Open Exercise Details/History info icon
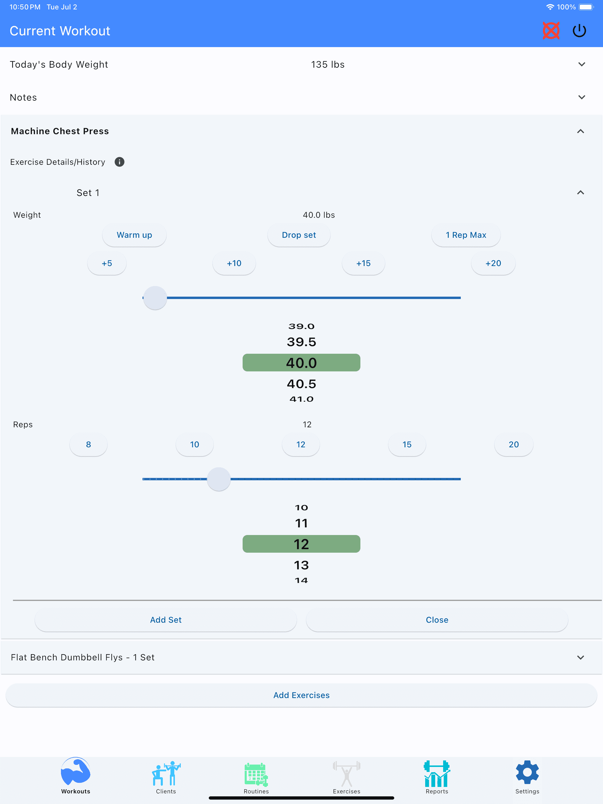The image size is (603, 804). [x=119, y=162]
